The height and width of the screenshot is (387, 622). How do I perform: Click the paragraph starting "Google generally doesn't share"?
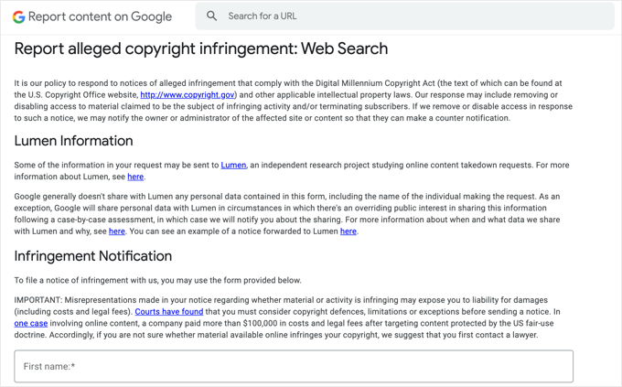293,209
